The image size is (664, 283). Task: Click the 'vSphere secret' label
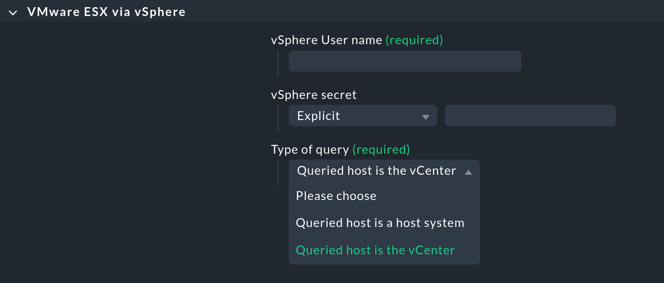(314, 95)
